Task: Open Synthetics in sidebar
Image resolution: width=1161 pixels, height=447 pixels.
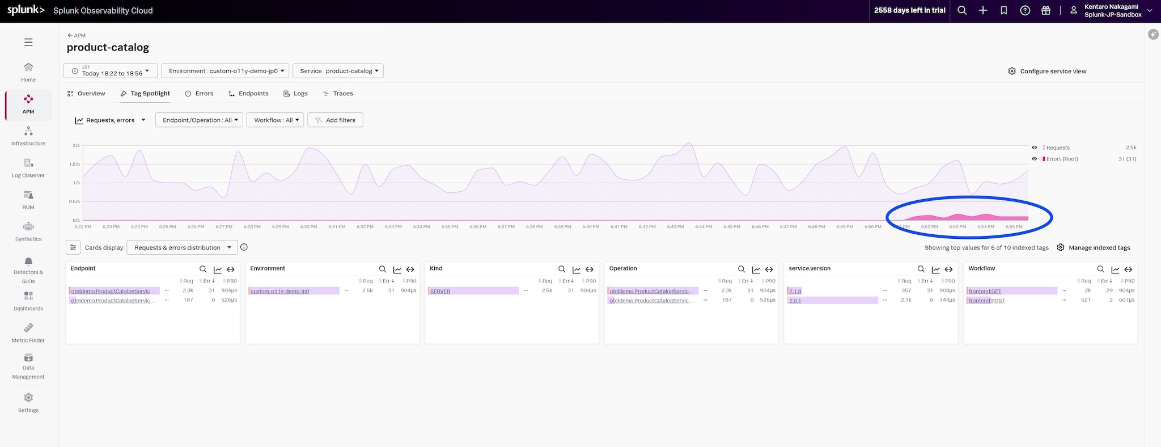Action: point(28,232)
